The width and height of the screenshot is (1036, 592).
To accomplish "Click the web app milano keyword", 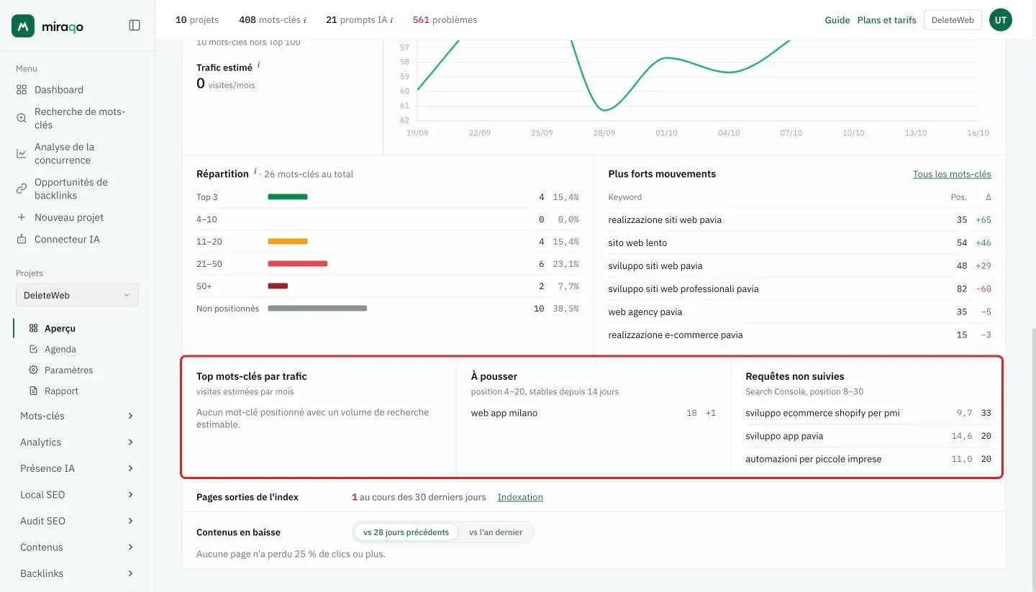I will point(504,413).
